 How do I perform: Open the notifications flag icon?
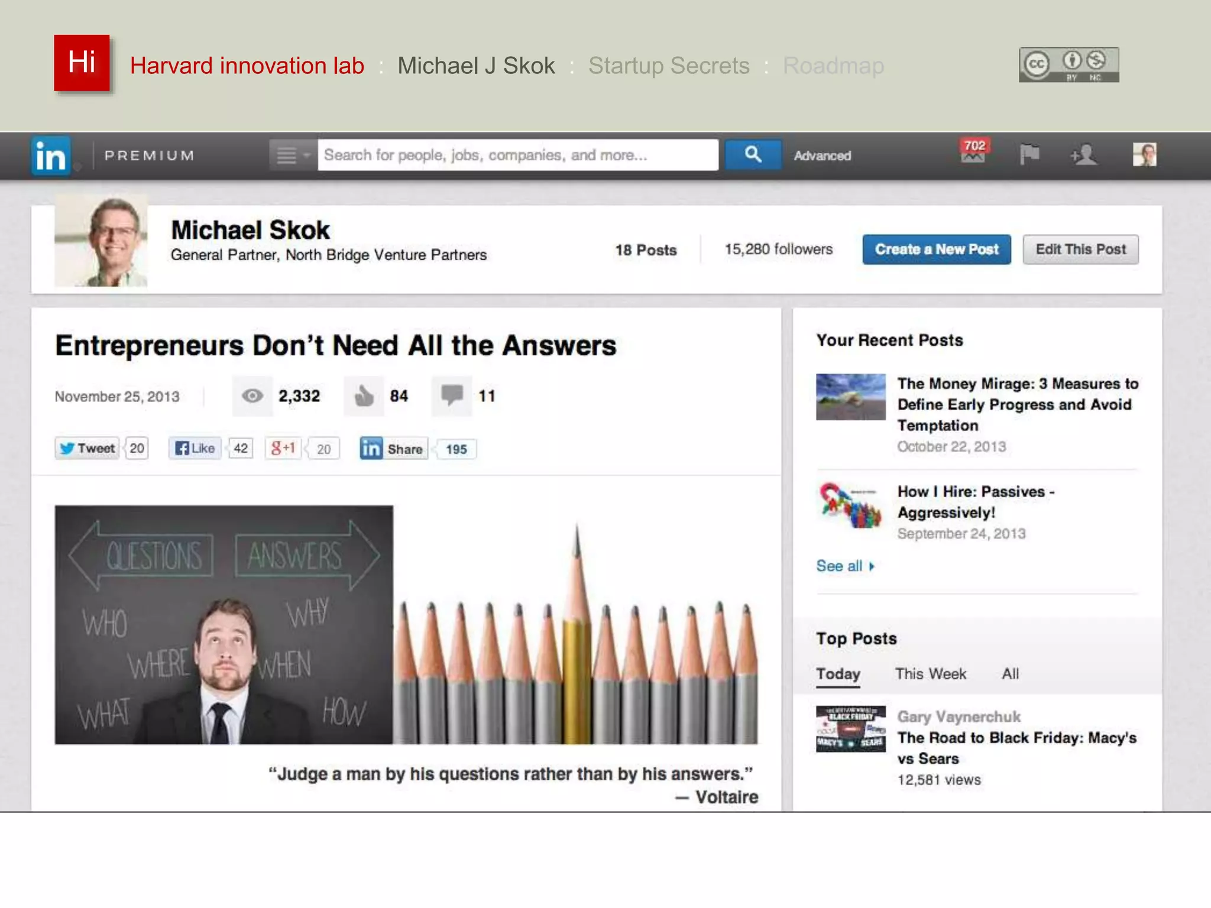(1029, 155)
